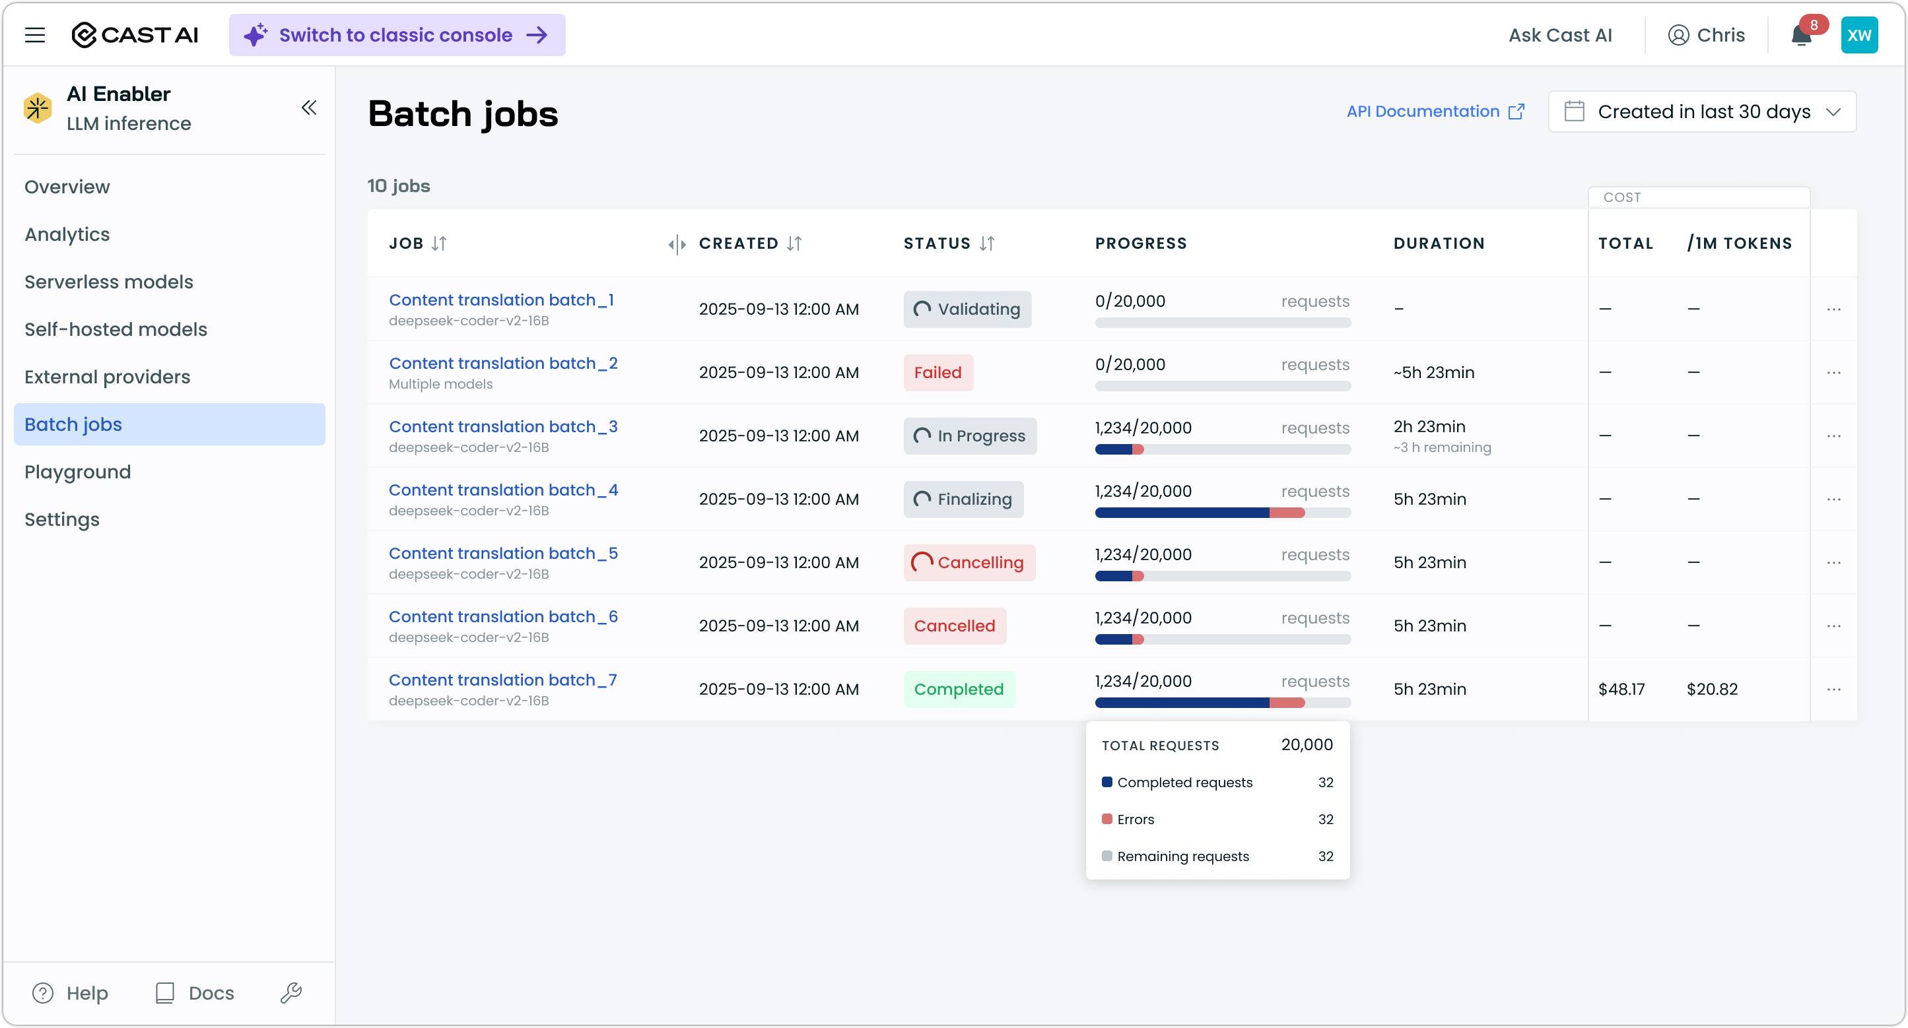Screen dimensions: 1908x1028
Task: Click the AI Enabler hexagon logo
Action: 37,108
